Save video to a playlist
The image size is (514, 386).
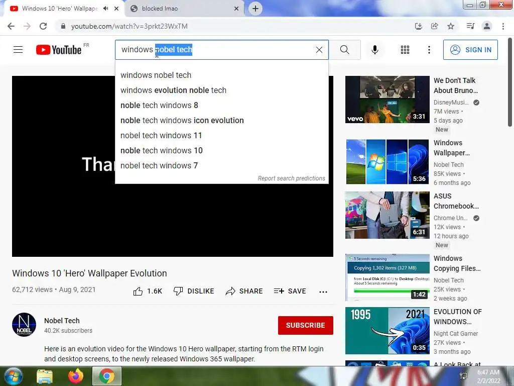point(290,291)
